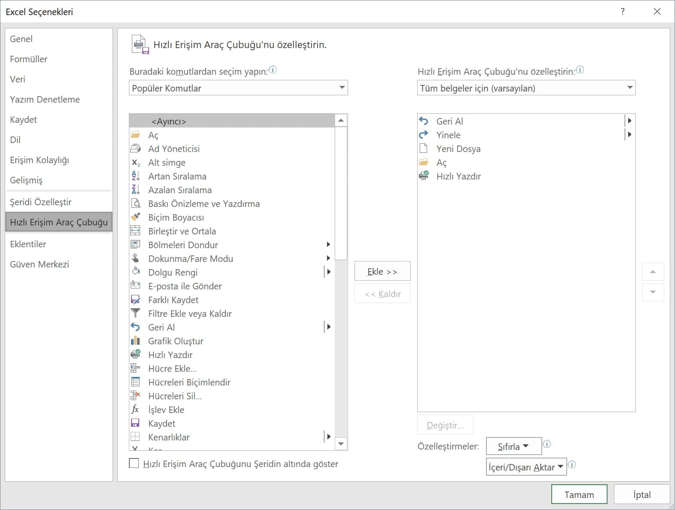Screen dimensions: 675x510
Task: Click the Hücreleri Sil icon
Action: (135, 396)
